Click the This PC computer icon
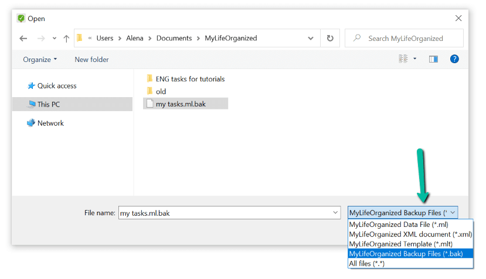 31,104
